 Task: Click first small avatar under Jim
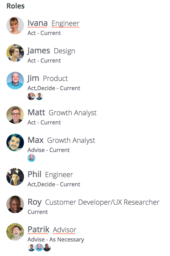[31, 96]
